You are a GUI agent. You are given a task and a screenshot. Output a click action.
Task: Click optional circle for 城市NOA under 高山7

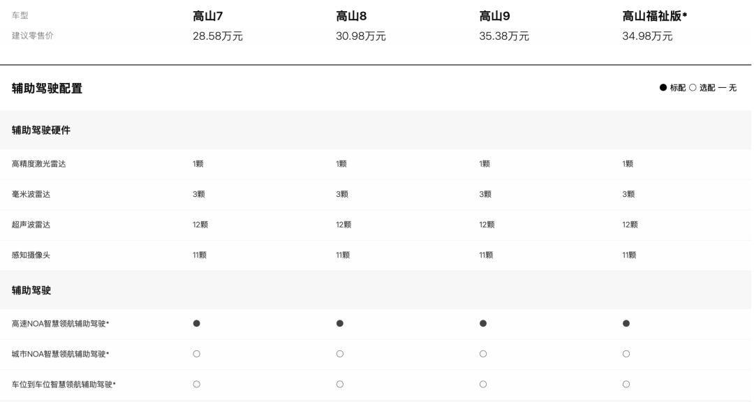coord(197,354)
